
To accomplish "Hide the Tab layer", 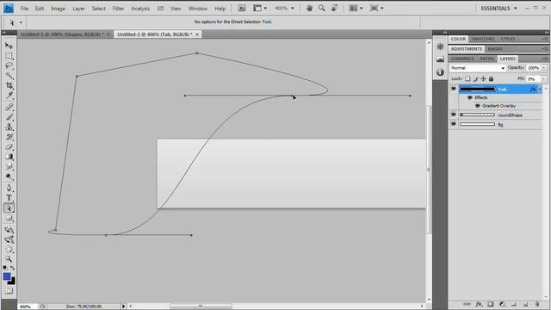I will (454, 89).
